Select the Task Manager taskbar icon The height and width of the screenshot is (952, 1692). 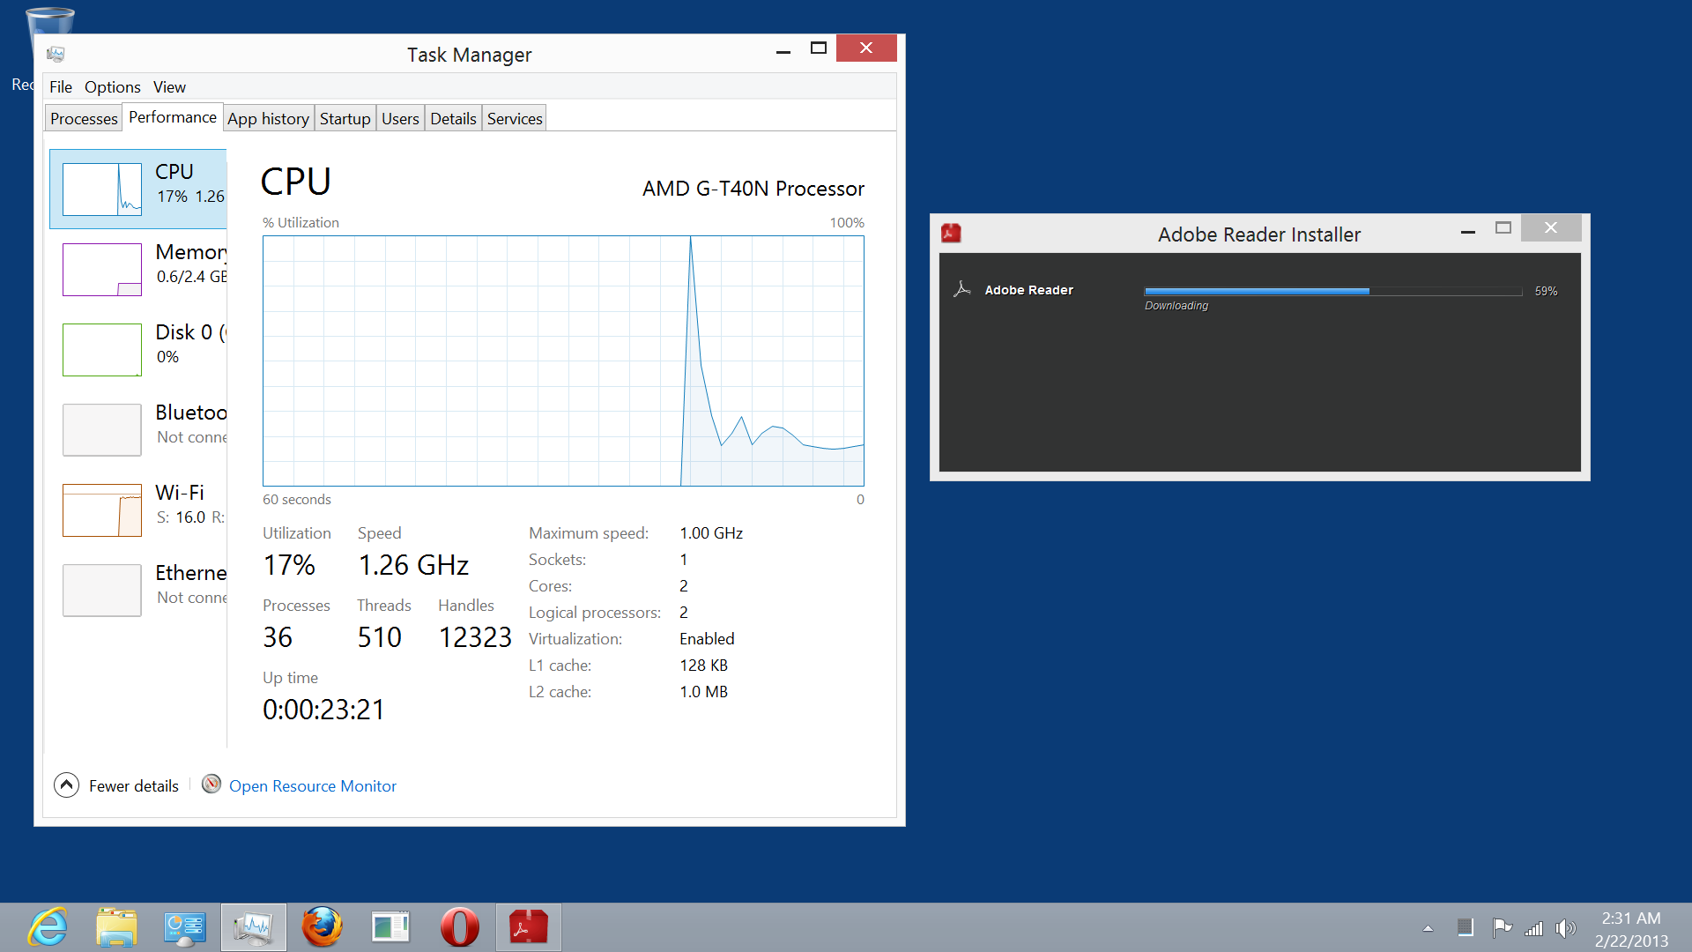254,927
